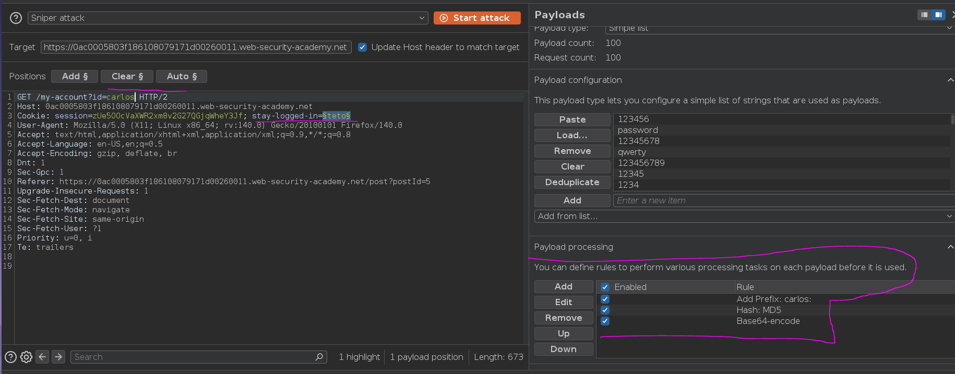Toggle the Enabled column header checkbox
The image size is (955, 374).
coord(605,287)
